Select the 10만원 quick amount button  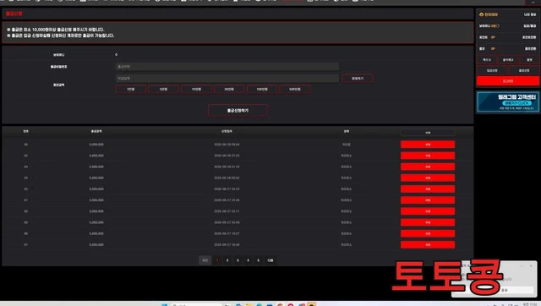coord(196,90)
